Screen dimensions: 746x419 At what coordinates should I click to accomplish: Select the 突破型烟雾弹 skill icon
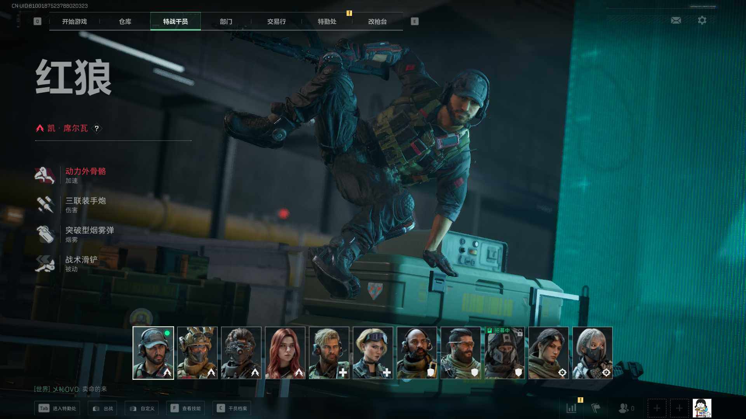pos(45,234)
